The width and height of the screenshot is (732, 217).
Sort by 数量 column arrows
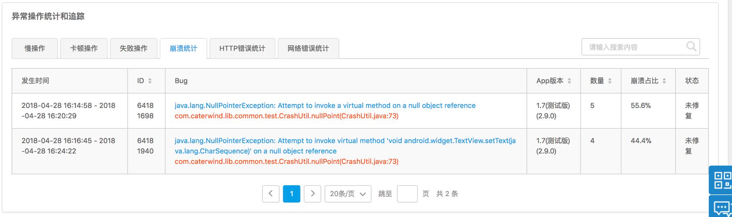[610, 81]
